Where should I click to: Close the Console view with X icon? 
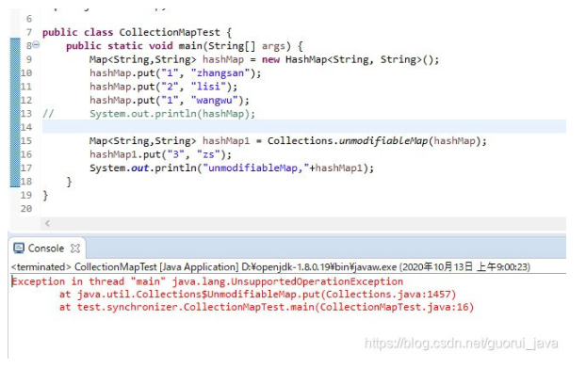(x=75, y=248)
